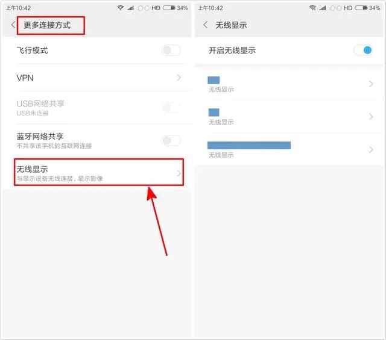The image size is (386, 340).
Task: Go back from 更多连接方式 screen
Action: click(x=13, y=25)
